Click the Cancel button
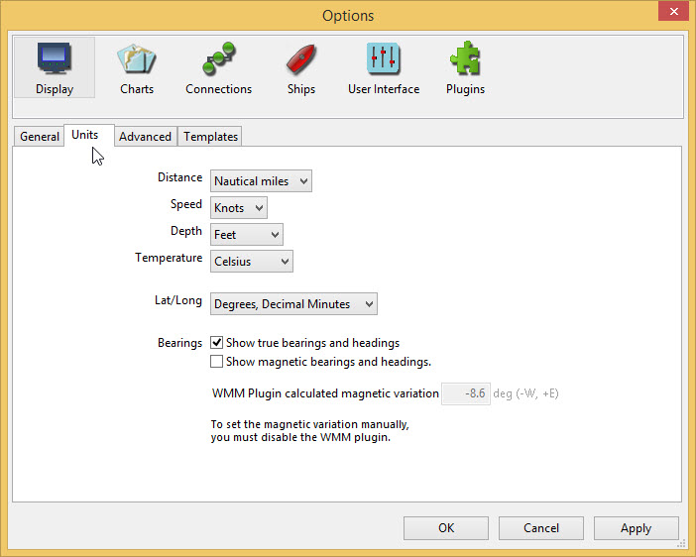Screen dimensions: 696x557 540,528
